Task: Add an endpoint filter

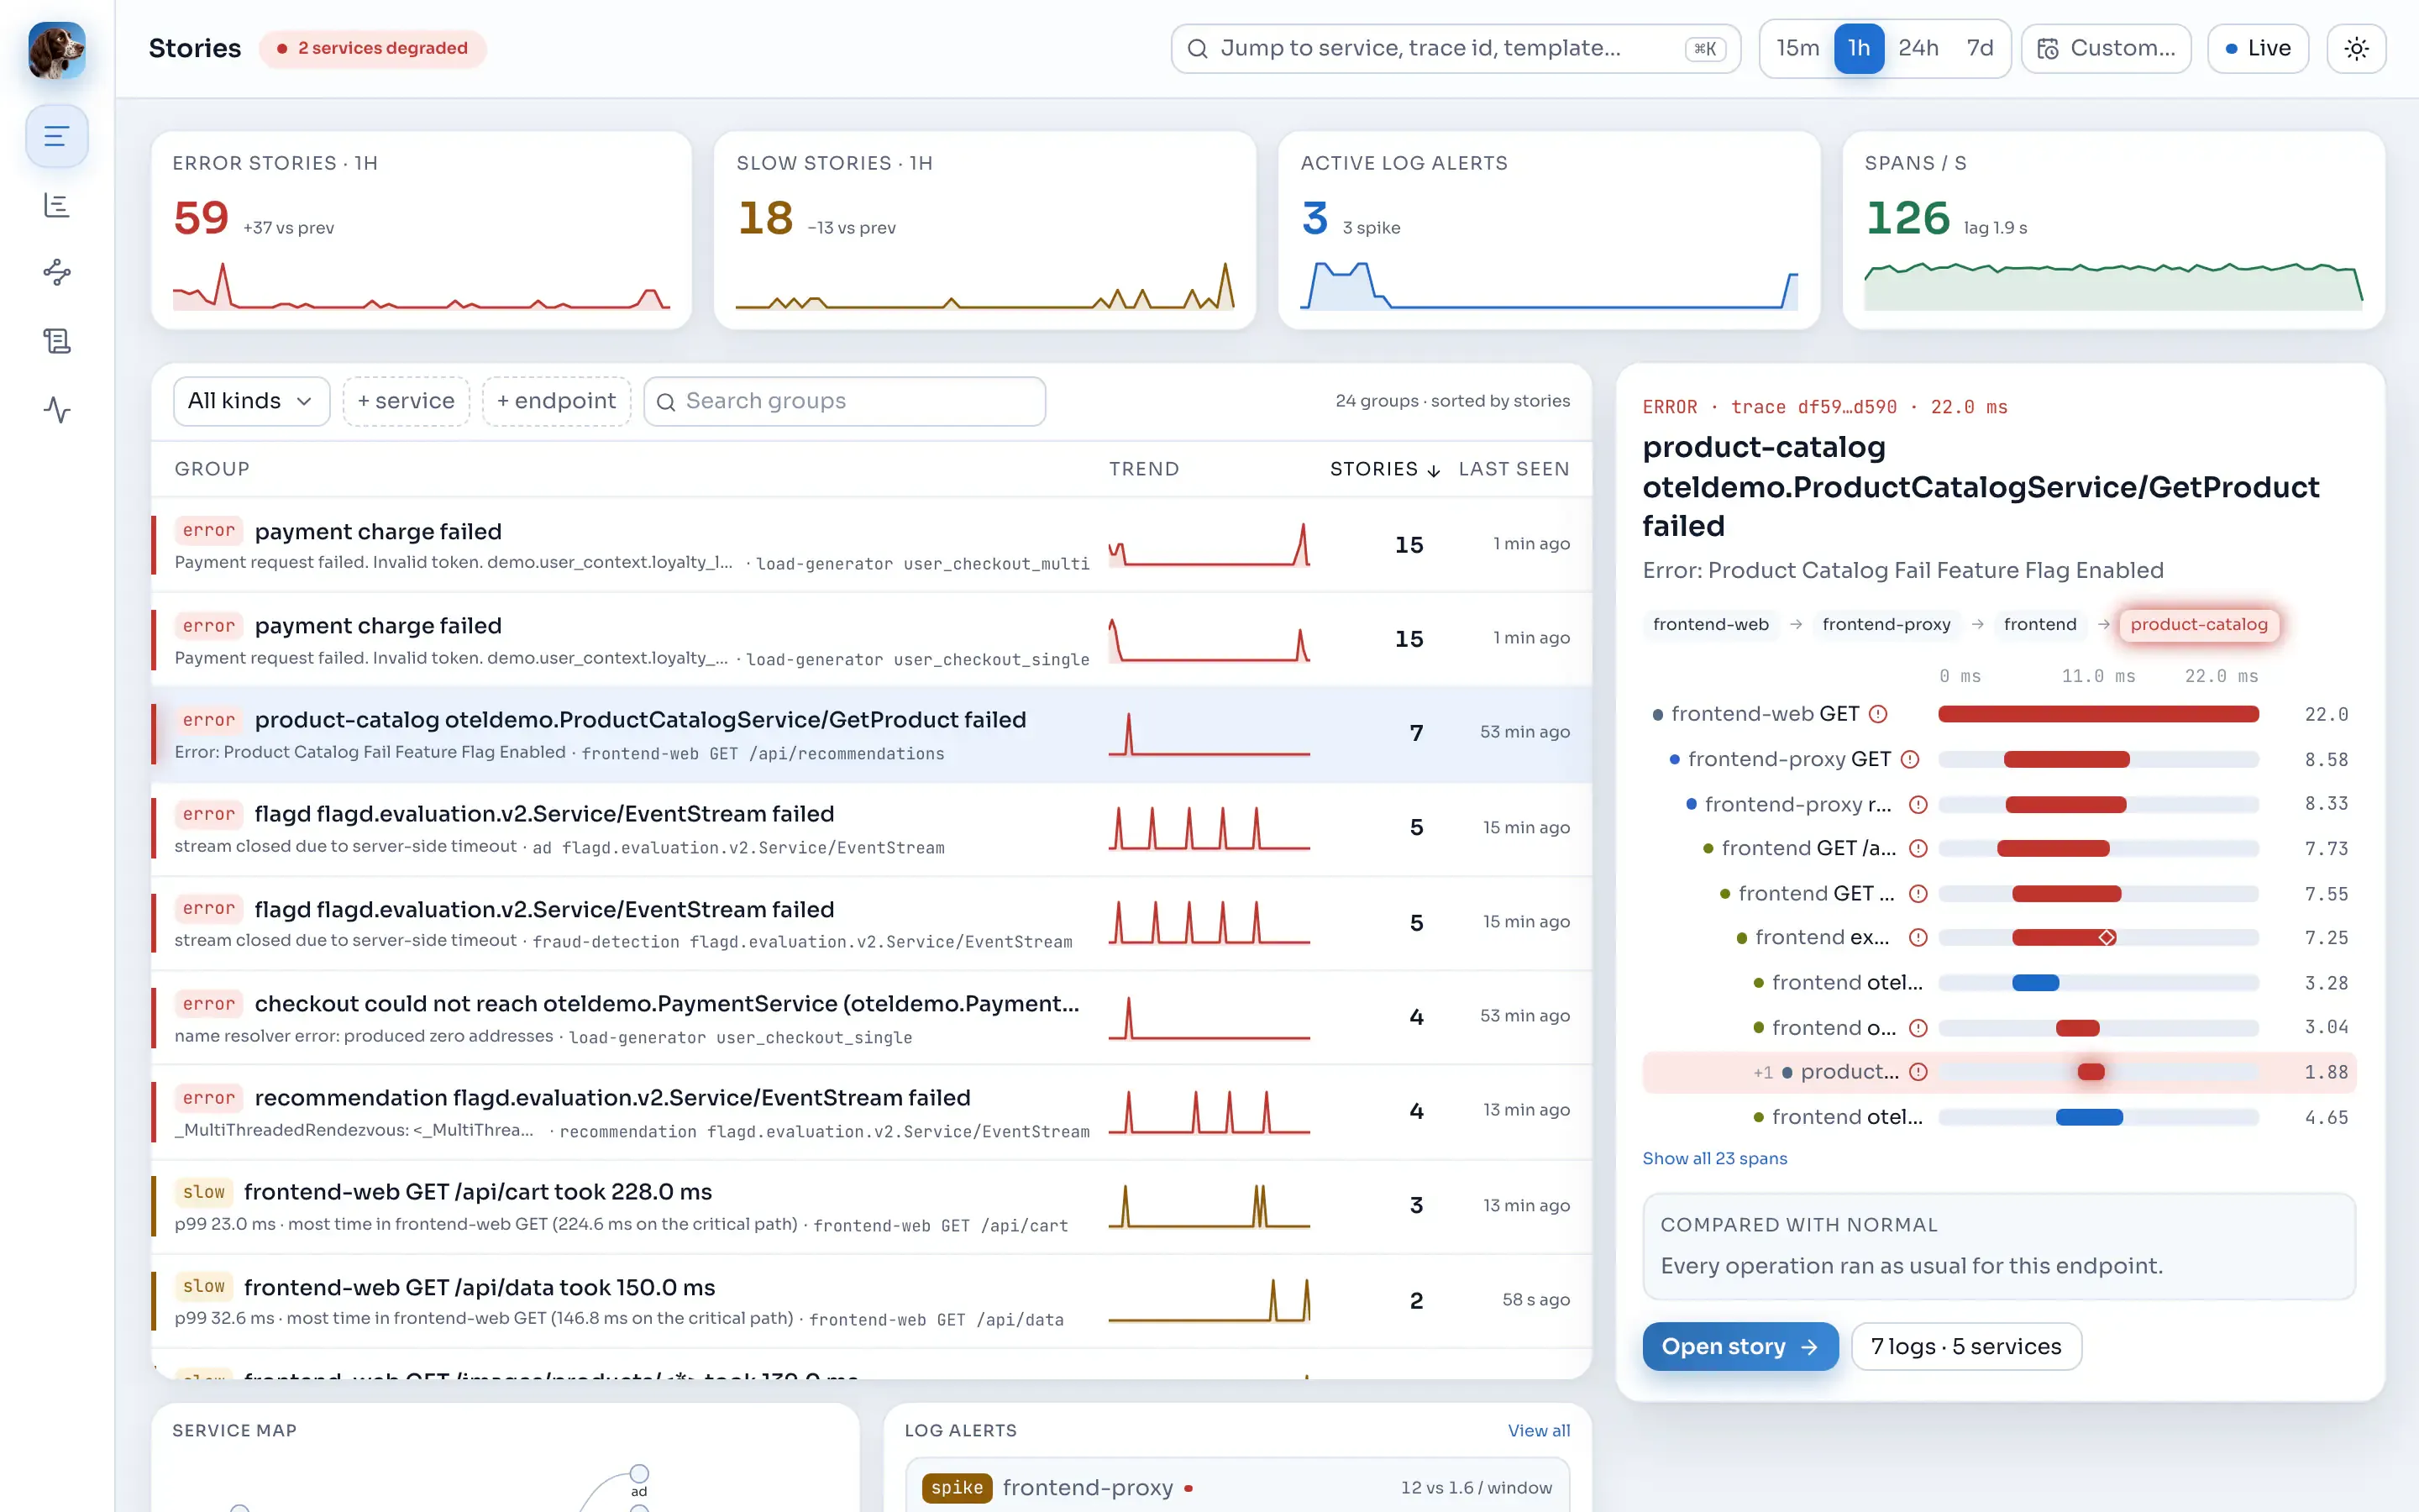Action: pyautogui.click(x=557, y=401)
